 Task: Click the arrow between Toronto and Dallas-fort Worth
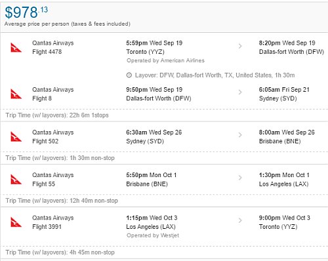coord(240,46)
